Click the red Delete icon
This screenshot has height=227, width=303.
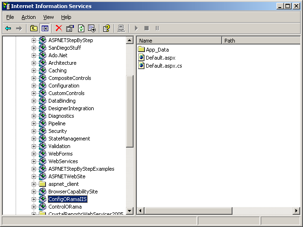pos(59,28)
